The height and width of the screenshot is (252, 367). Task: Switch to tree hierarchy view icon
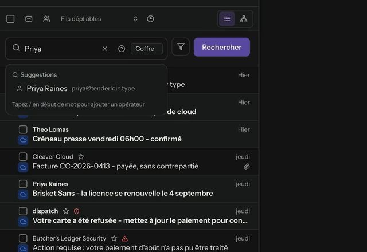click(244, 19)
